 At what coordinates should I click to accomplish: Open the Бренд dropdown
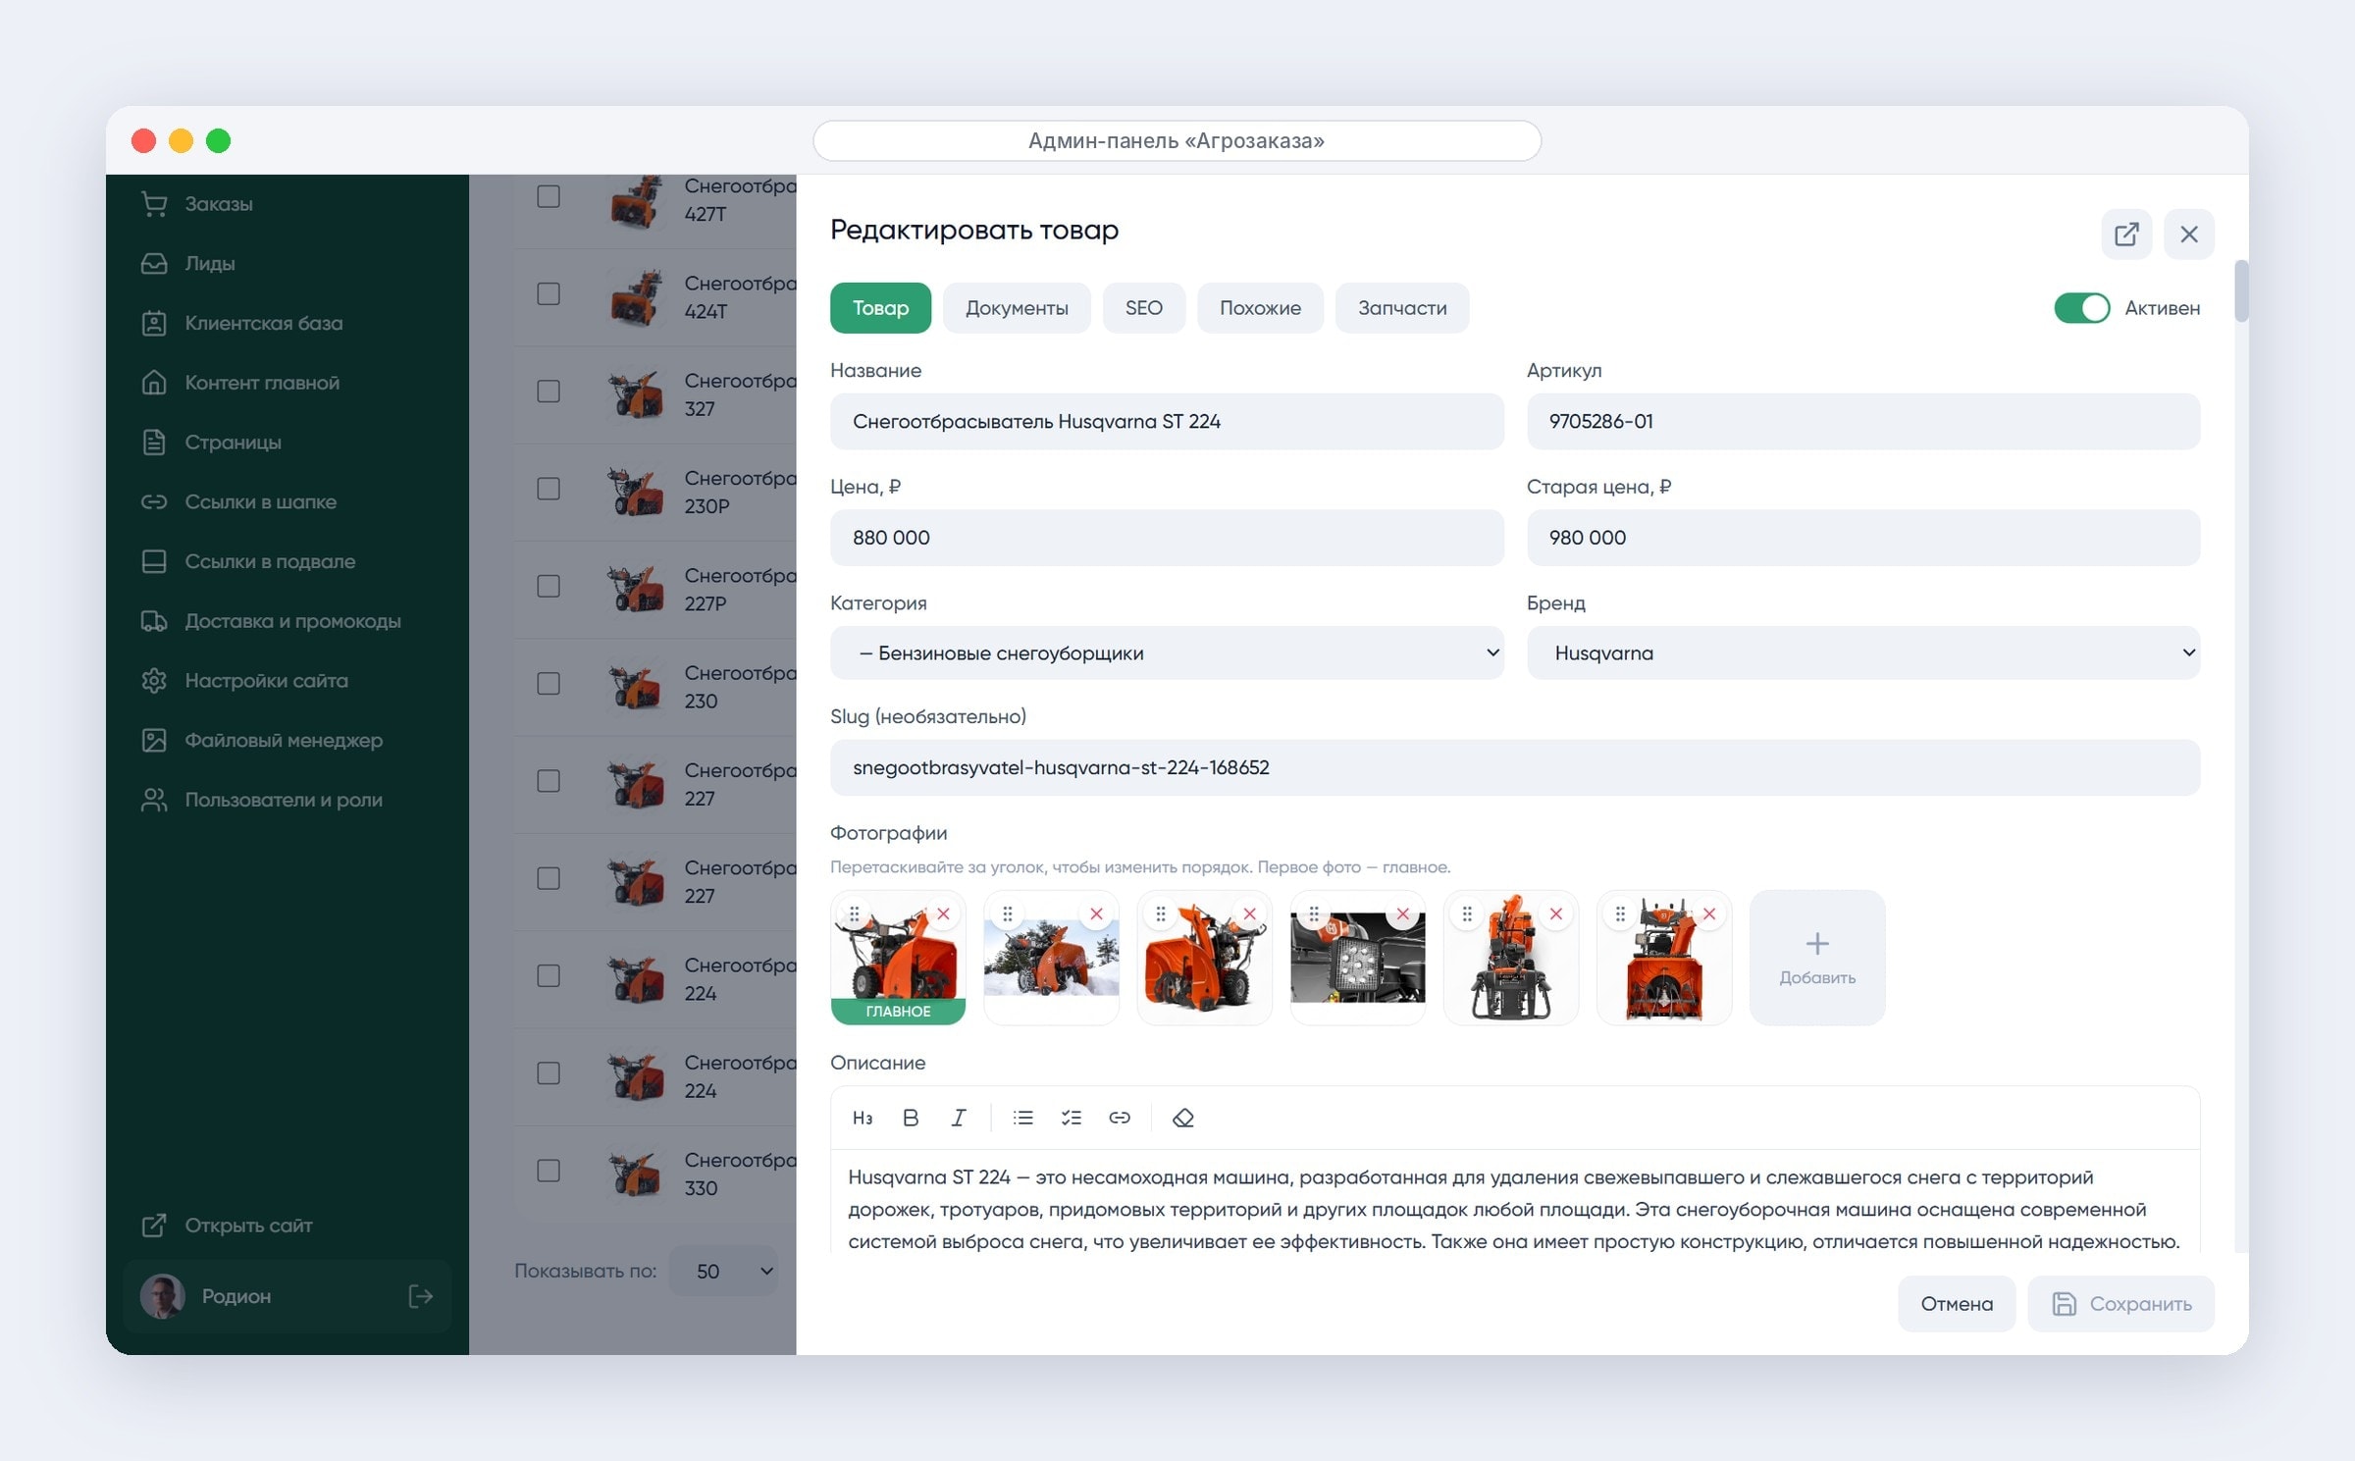pyautogui.click(x=1863, y=652)
